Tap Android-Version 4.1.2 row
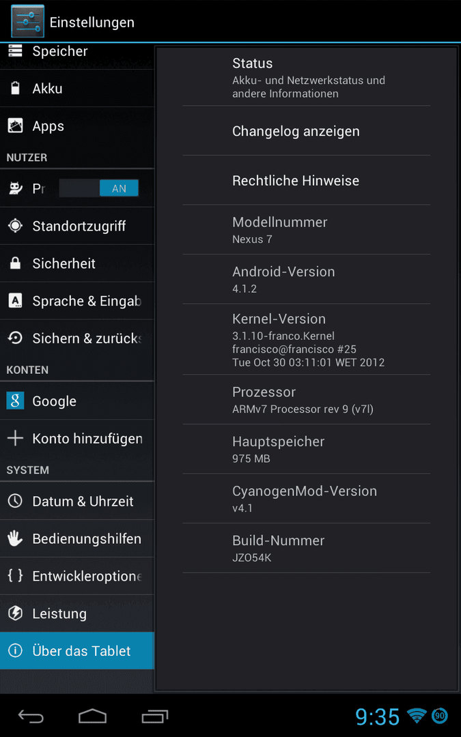 [306, 279]
